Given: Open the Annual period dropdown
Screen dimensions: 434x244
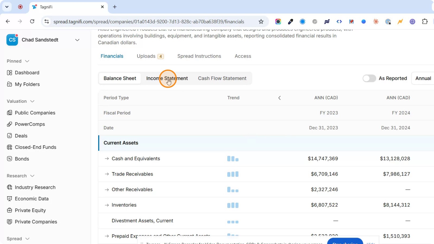Looking at the screenshot, I should [423, 78].
